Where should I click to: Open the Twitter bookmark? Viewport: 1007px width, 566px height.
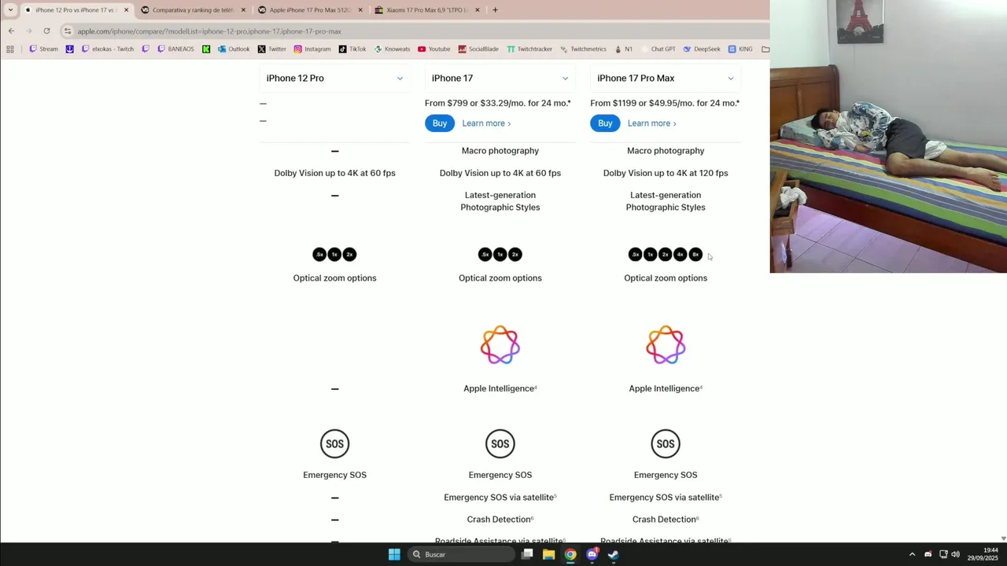point(272,49)
